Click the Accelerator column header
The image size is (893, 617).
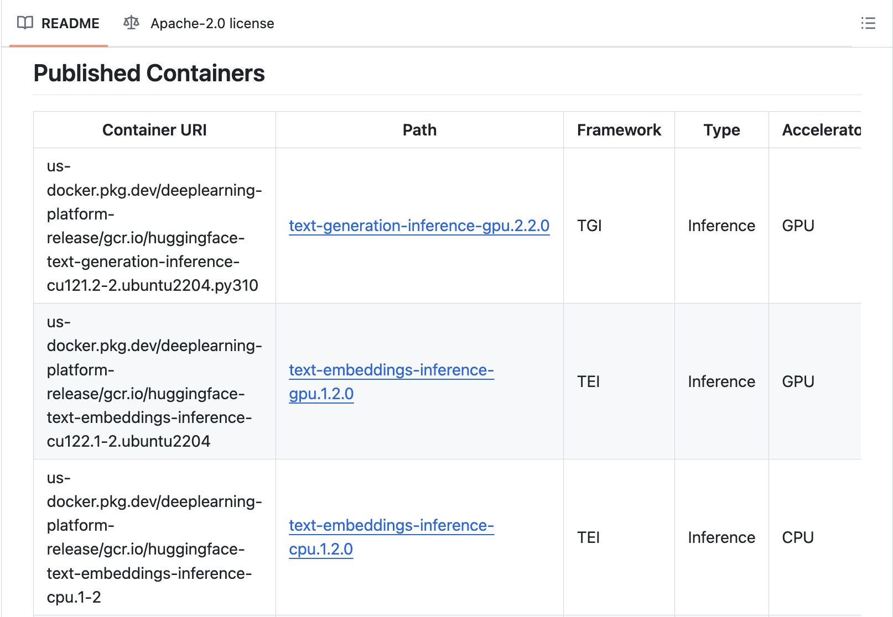tap(815, 130)
